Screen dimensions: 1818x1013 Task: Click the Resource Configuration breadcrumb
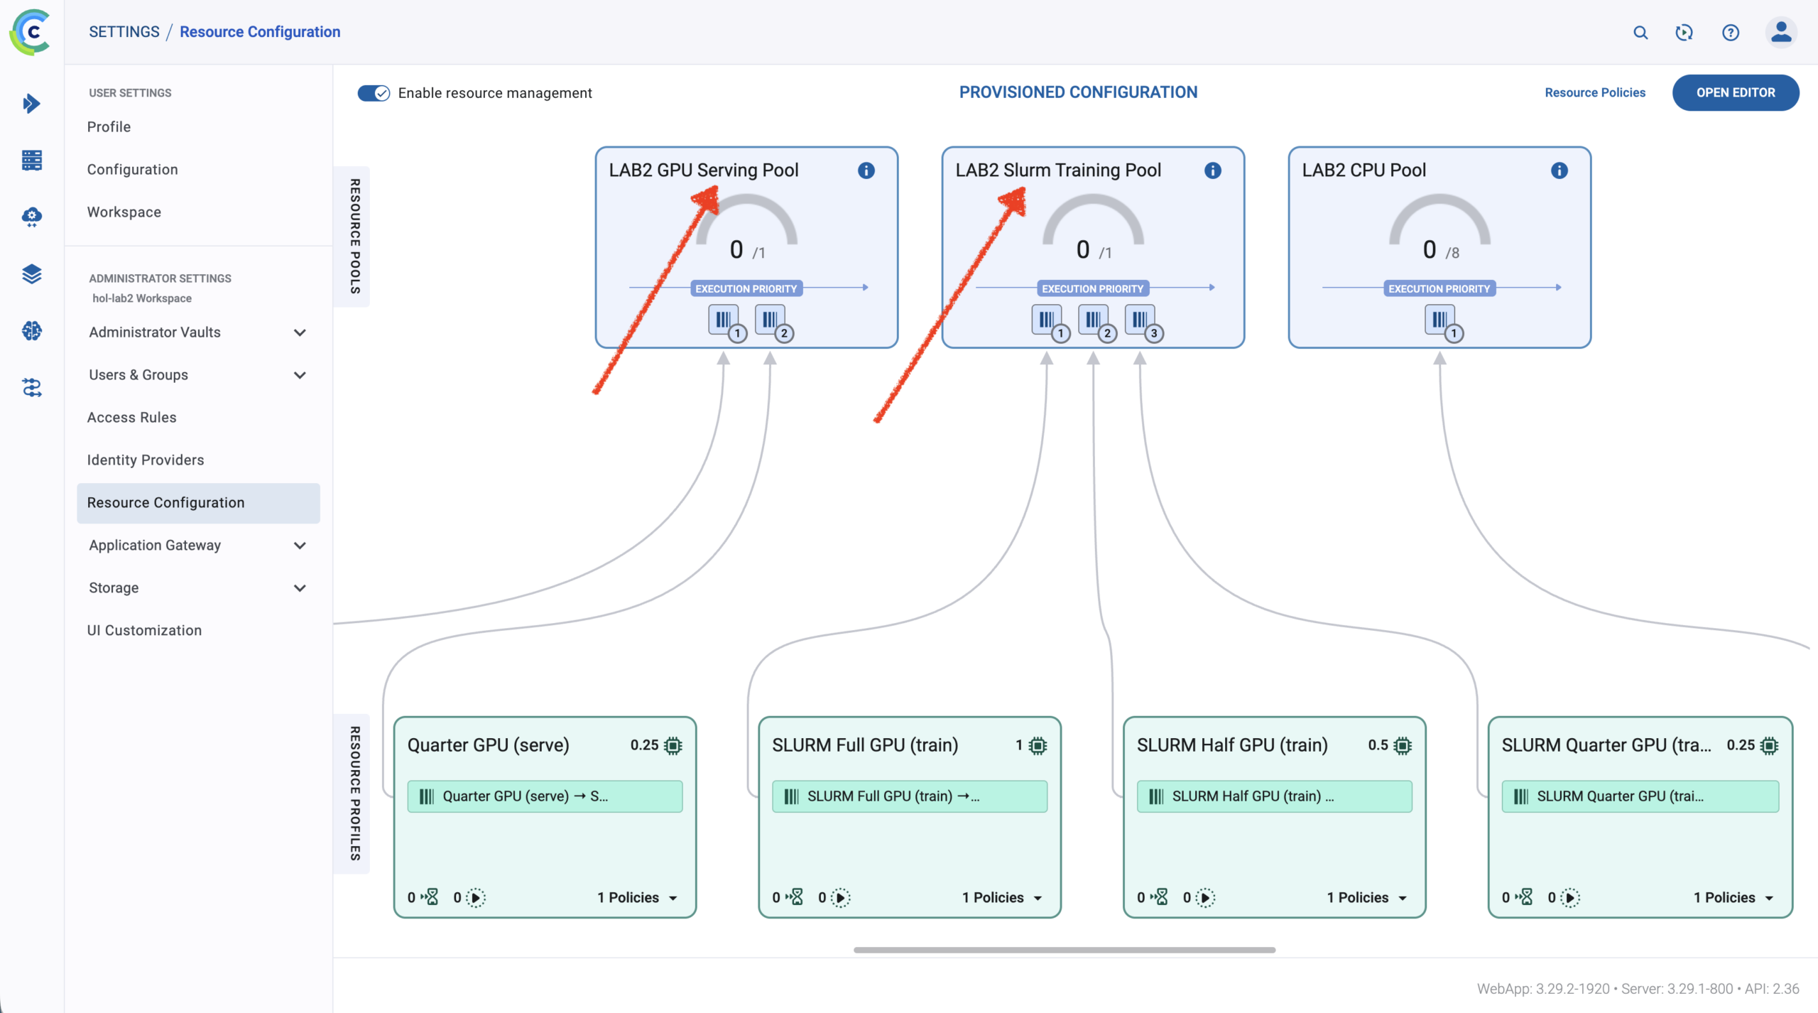pos(260,32)
